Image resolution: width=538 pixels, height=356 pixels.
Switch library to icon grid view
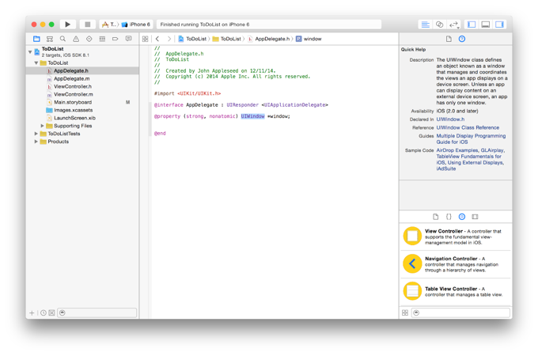coord(405,312)
